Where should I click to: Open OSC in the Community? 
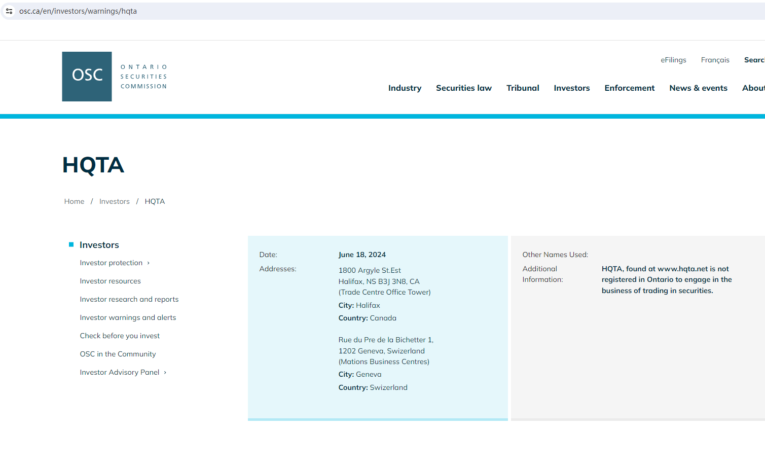pyautogui.click(x=118, y=354)
